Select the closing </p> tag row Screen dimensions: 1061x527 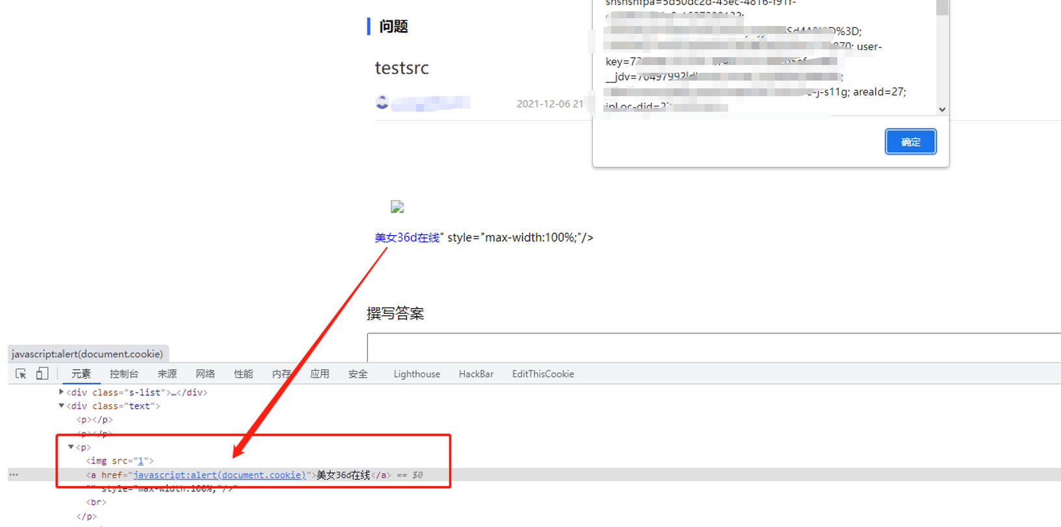click(86, 517)
